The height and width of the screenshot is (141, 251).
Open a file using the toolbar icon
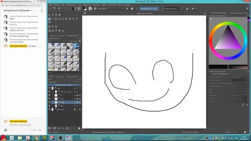[x=55, y=9]
